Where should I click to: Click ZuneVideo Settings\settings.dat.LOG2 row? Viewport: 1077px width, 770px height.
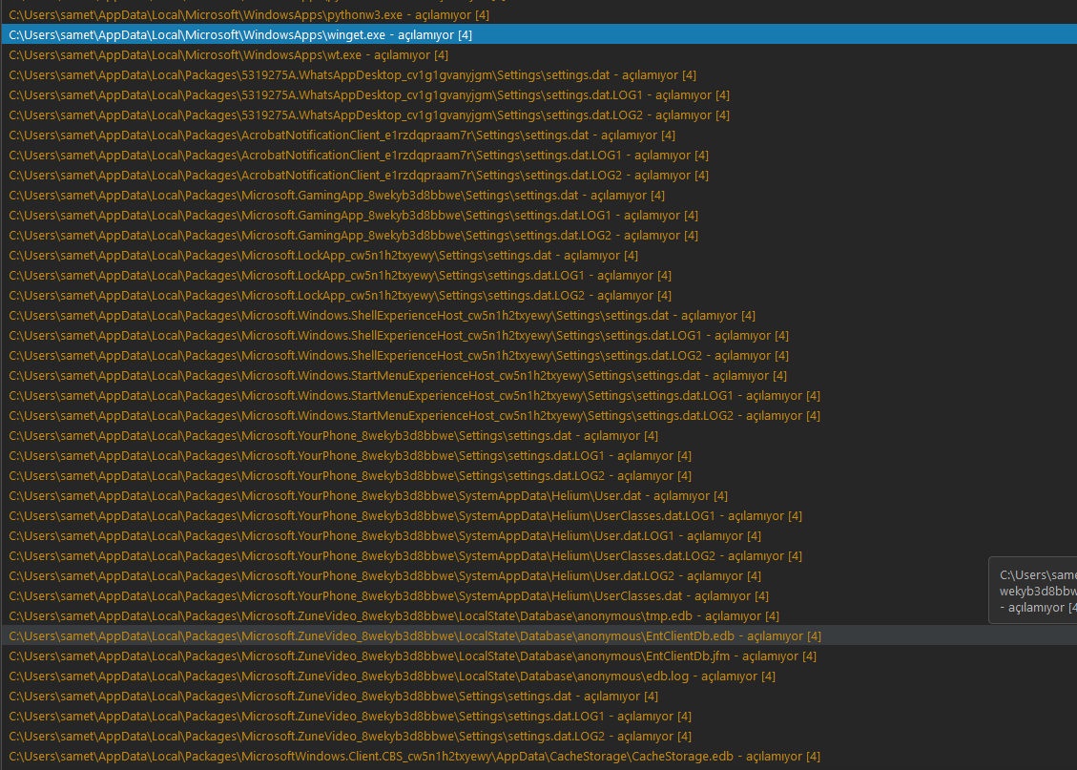[x=538, y=737]
